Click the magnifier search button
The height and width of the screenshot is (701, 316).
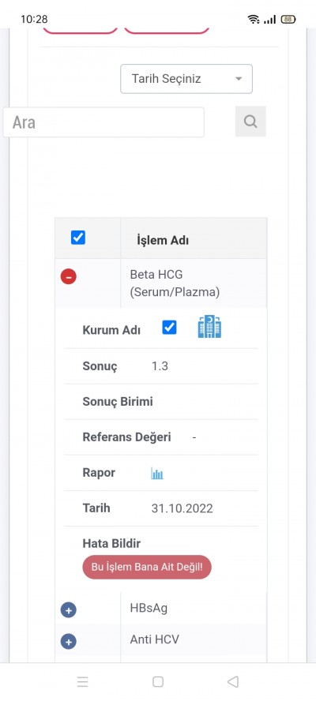pyautogui.click(x=250, y=121)
